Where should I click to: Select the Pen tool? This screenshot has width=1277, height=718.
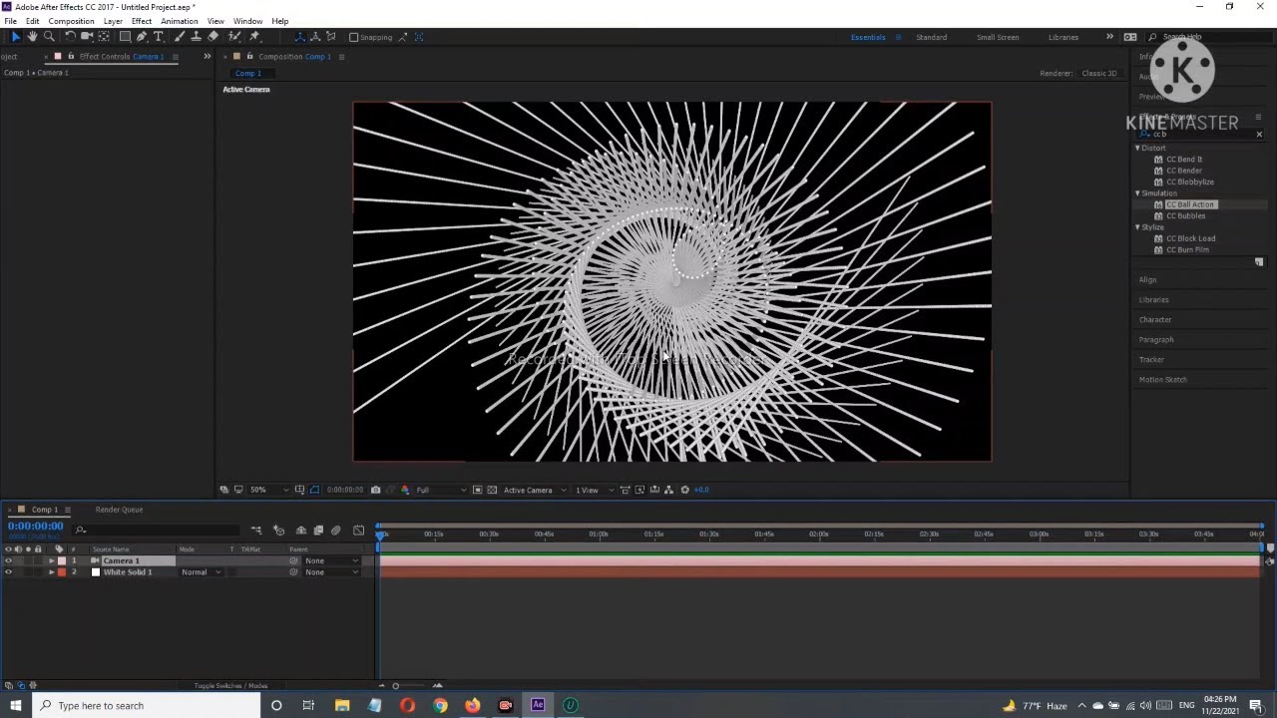(x=142, y=37)
